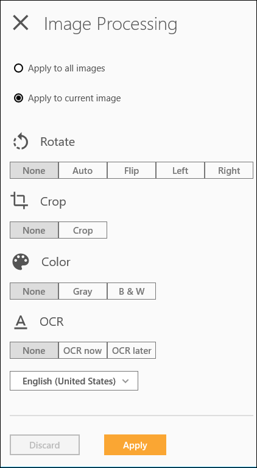Click the Discard button

(44, 445)
